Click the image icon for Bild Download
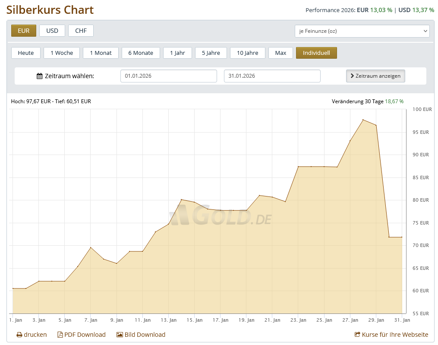Image resolution: width=438 pixels, height=345 pixels. click(x=120, y=335)
